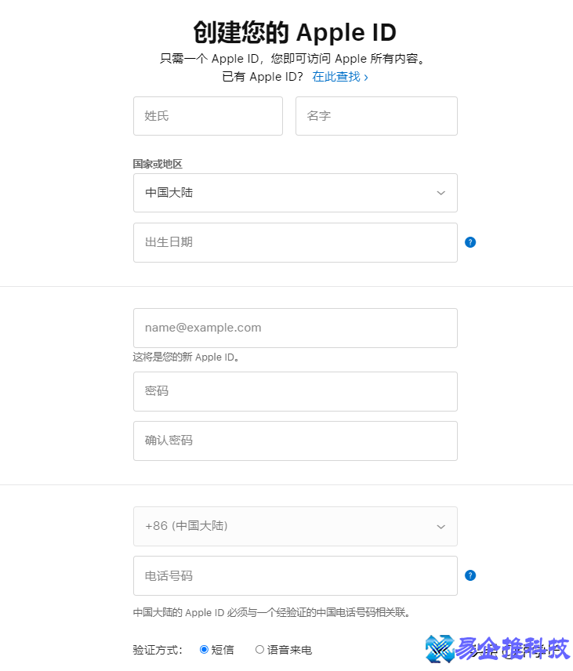
Task: Click the 创建您的 Apple ID heading
Action: [x=295, y=32]
